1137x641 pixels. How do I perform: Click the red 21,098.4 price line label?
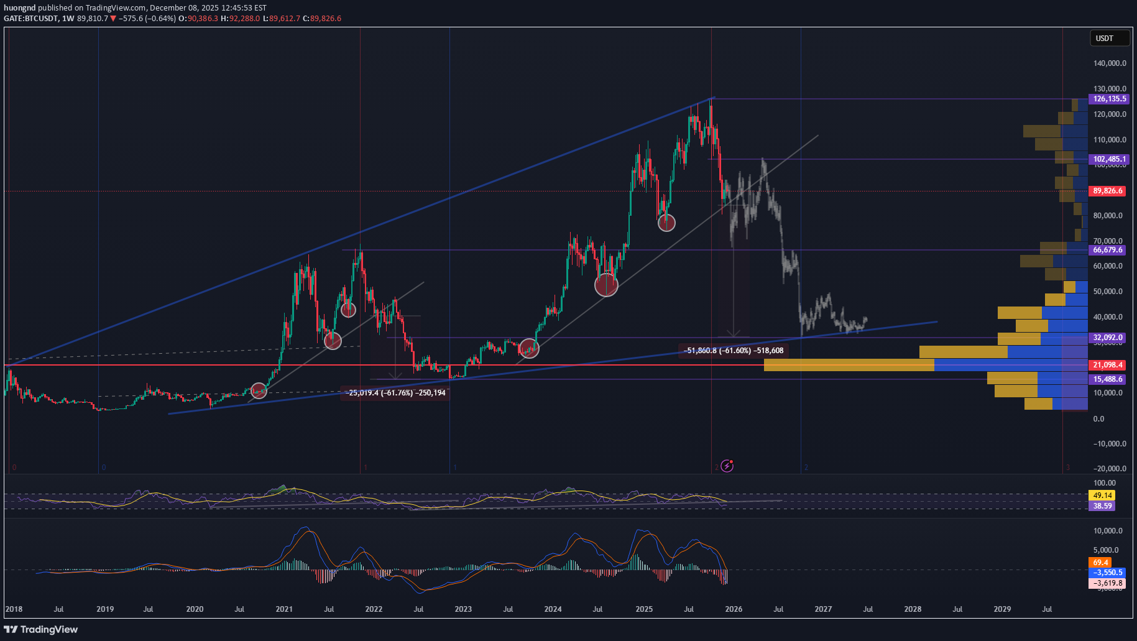coord(1108,365)
